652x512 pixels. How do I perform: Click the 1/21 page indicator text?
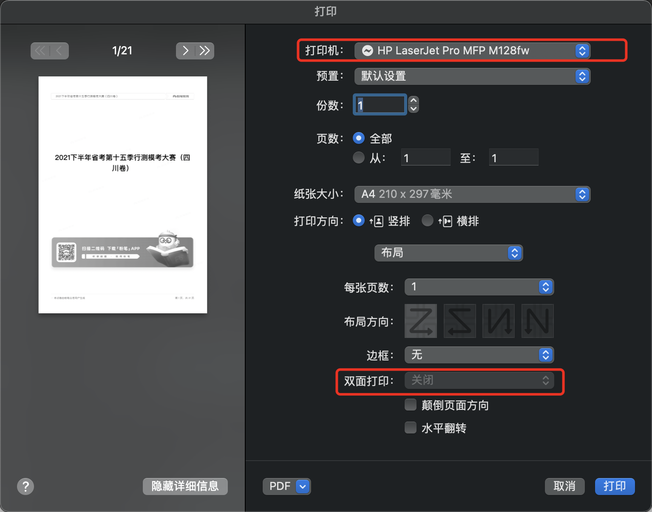[x=122, y=51]
